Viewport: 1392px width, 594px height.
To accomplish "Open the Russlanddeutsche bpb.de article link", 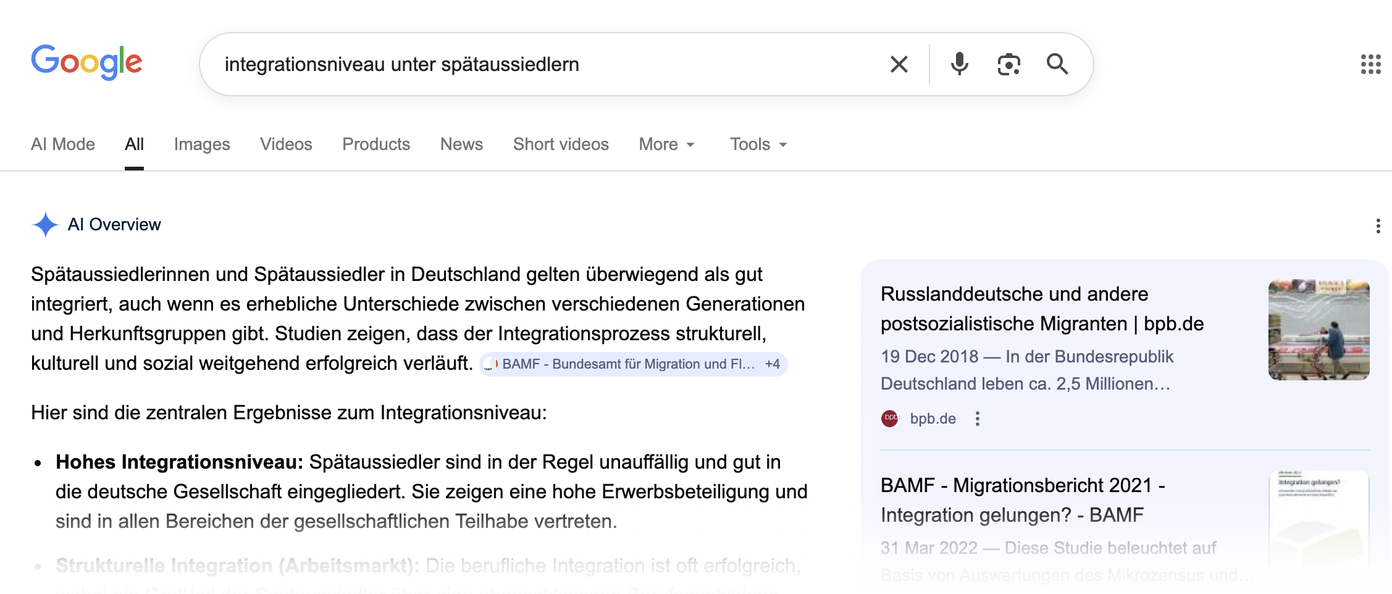I will (x=1042, y=309).
